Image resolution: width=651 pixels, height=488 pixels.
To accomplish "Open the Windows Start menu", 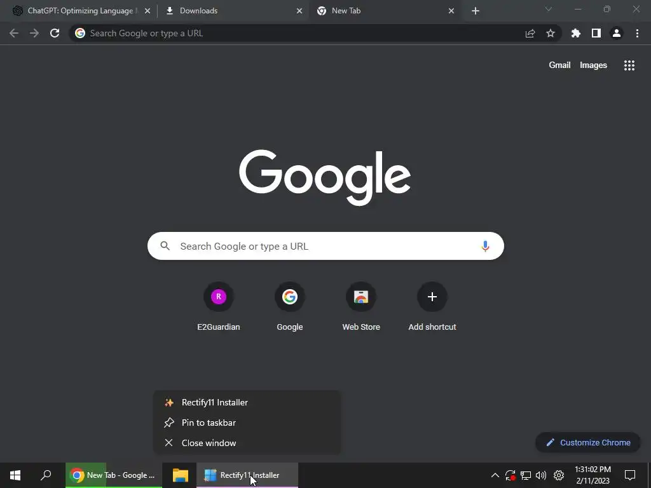I will [x=15, y=475].
